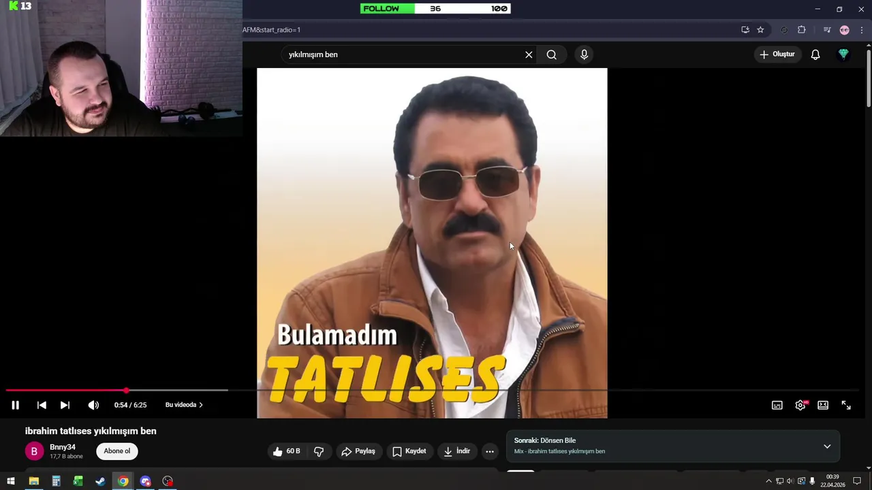
Task: Show hidden system tray icons
Action: (x=768, y=481)
